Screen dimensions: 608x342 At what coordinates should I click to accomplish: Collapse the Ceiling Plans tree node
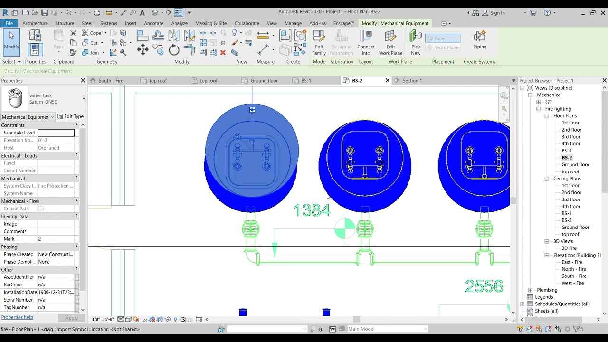click(547, 179)
